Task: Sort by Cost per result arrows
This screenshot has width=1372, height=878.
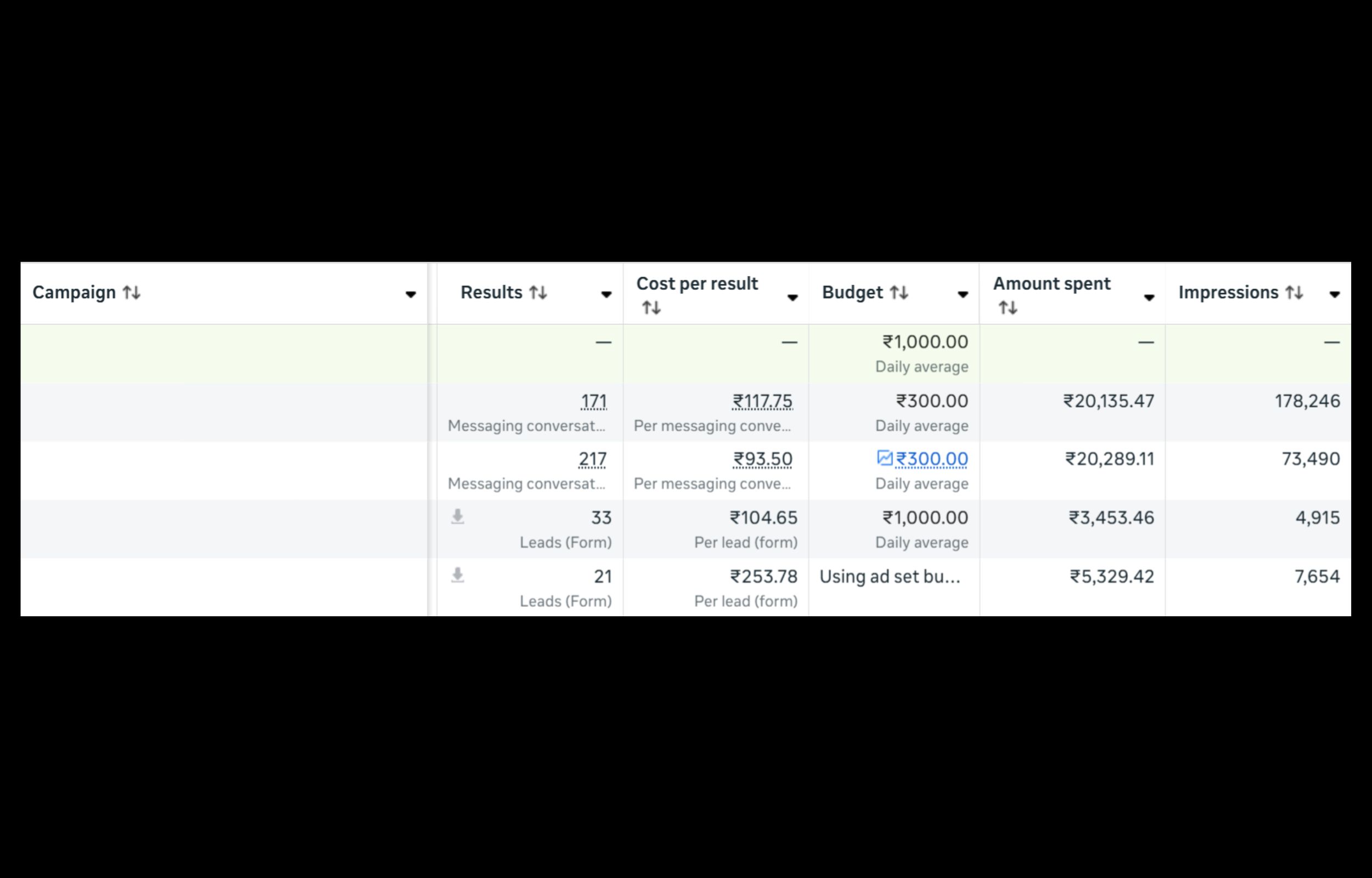Action: pyautogui.click(x=651, y=308)
